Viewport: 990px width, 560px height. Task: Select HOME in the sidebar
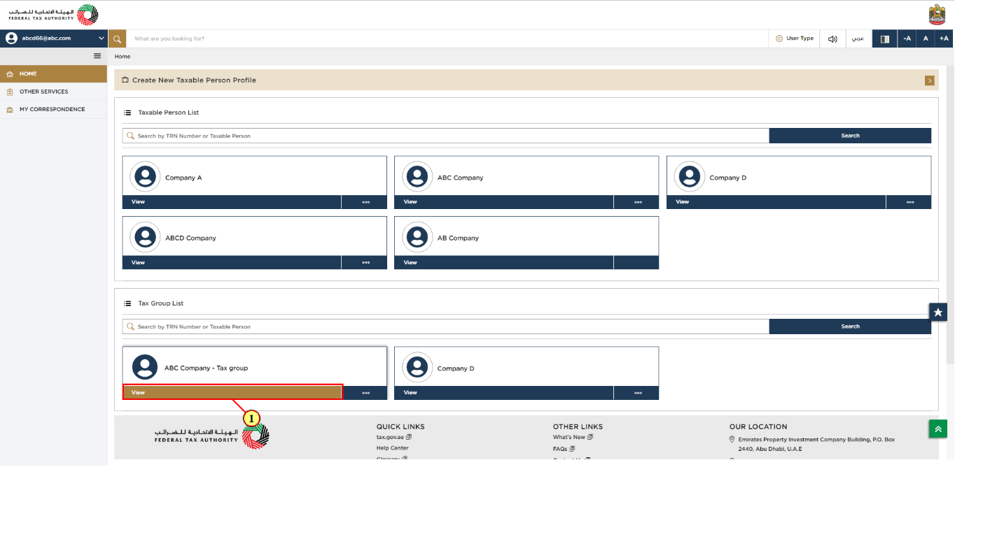tap(53, 73)
